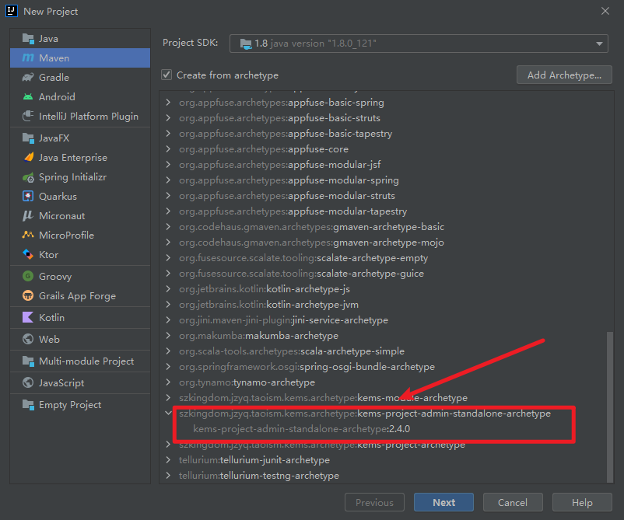Click the Android robot icon
The image size is (624, 520).
coord(28,96)
